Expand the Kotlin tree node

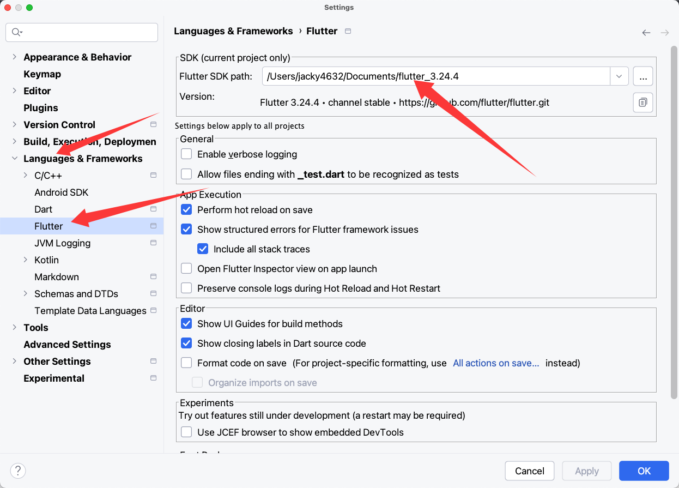pos(25,260)
